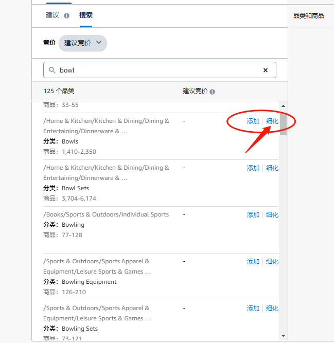
Task: Open the 品类和商品 tab on the right
Action: click(x=309, y=15)
